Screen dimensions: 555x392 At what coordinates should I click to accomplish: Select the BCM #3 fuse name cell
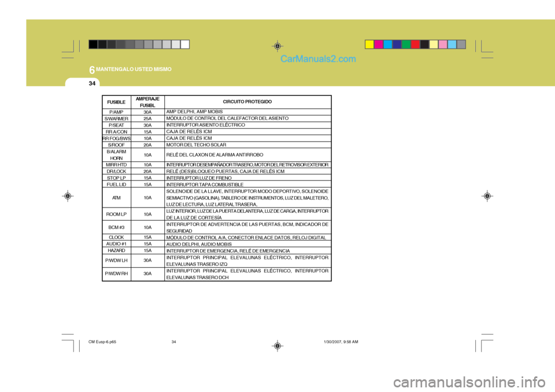click(116, 228)
